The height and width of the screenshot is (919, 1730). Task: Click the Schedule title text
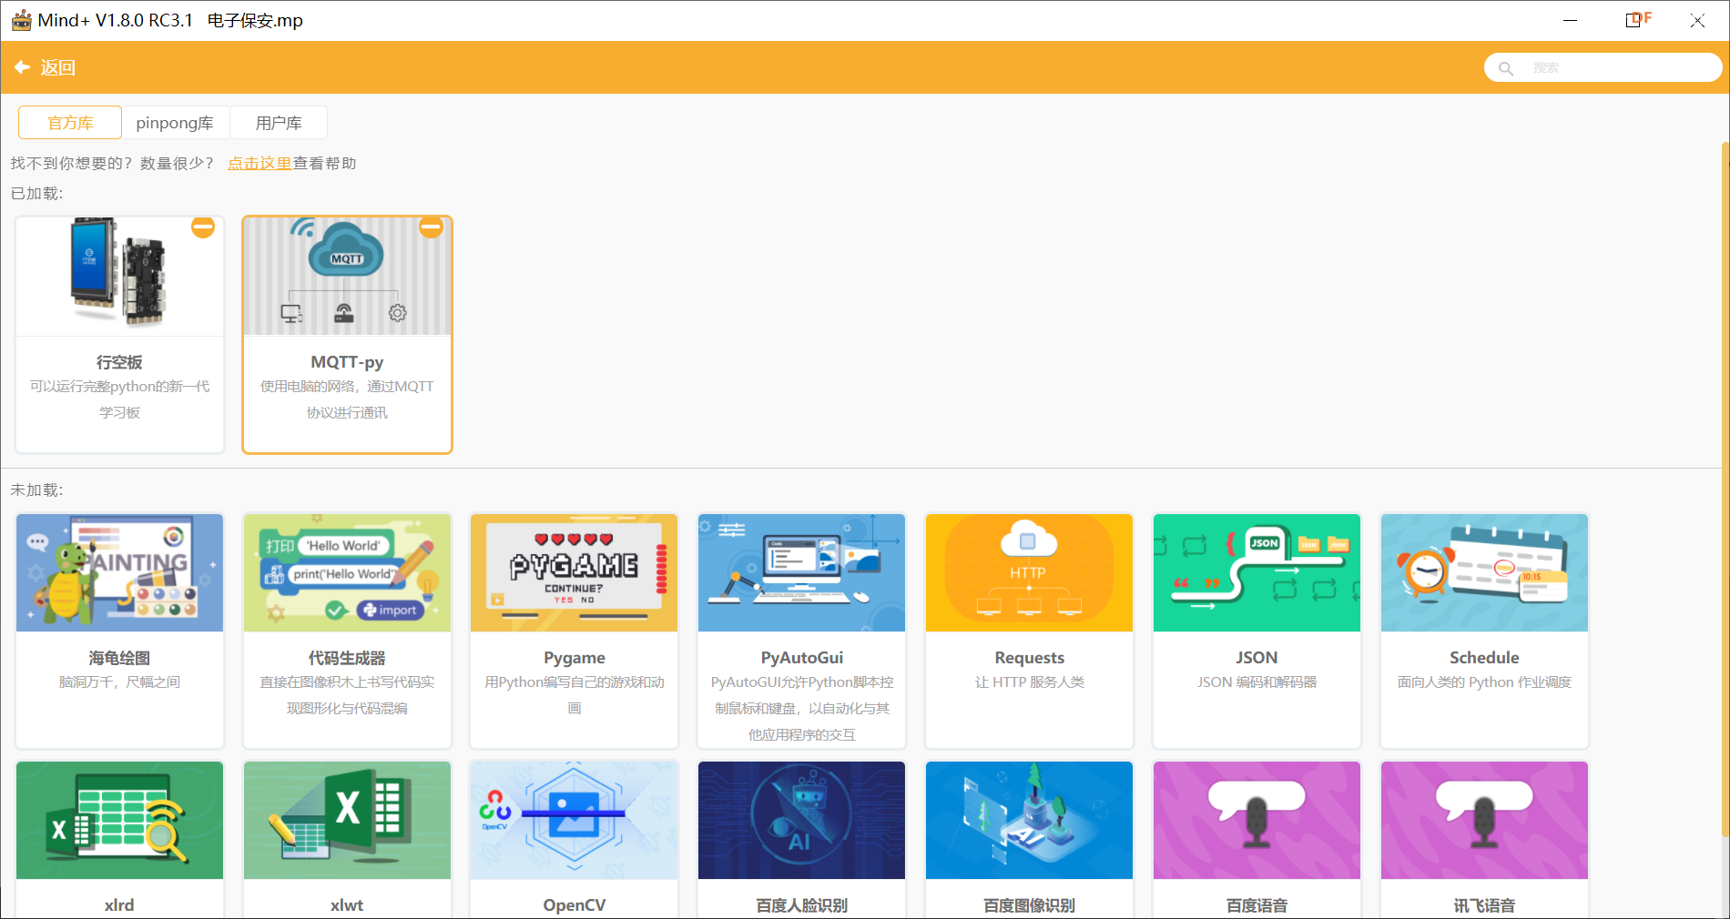click(1484, 658)
